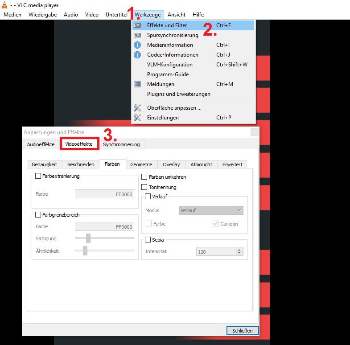Open the Werkzeuge menu
The height and width of the screenshot is (345, 350).
(x=148, y=15)
